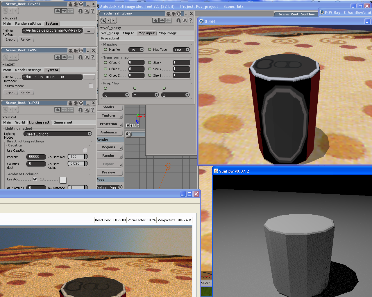372x297 pixels.
Task: Open the Map Type Flat dropdown
Action: (182, 50)
